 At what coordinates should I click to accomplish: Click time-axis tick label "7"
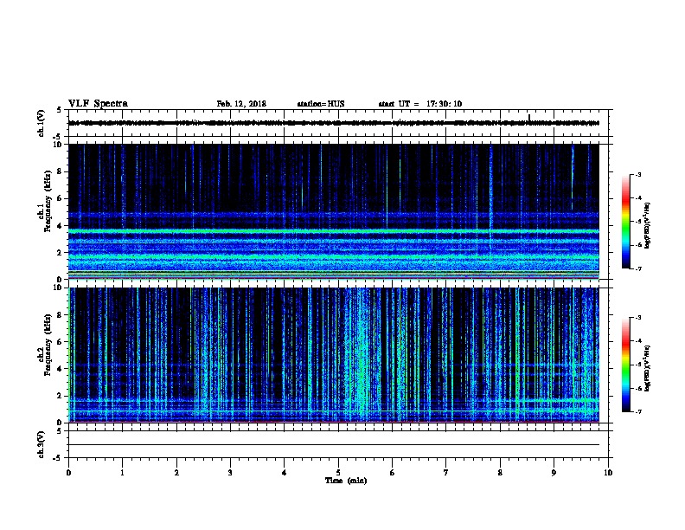(x=446, y=473)
